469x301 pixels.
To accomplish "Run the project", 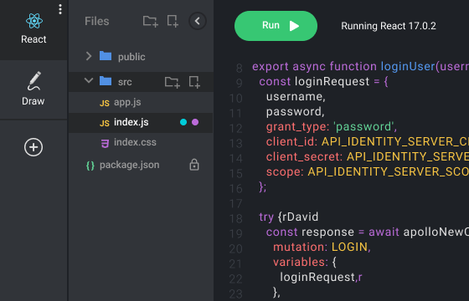I will (276, 26).
